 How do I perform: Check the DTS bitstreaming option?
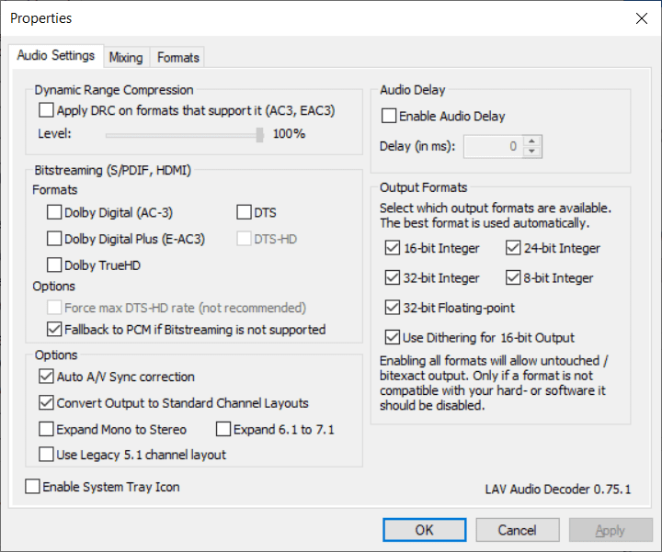[x=244, y=213]
